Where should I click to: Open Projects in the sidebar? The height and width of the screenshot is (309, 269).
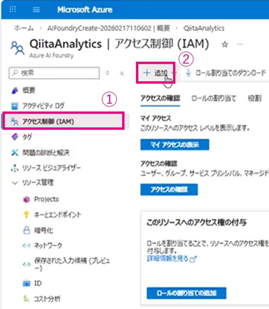click(46, 199)
